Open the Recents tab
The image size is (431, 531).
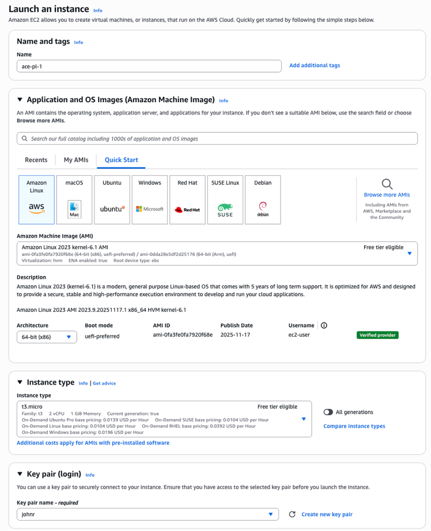(36, 160)
